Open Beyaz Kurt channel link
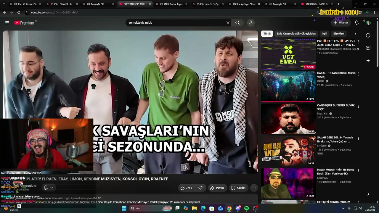This screenshot has width=379, height=213. click(x=323, y=114)
